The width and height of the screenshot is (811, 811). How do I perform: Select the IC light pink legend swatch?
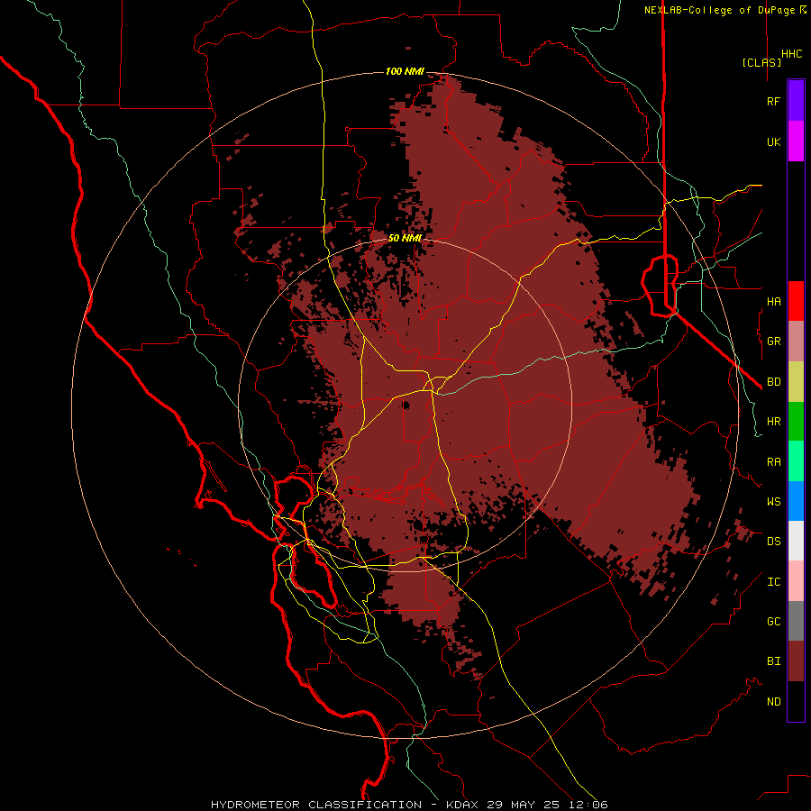tap(796, 581)
